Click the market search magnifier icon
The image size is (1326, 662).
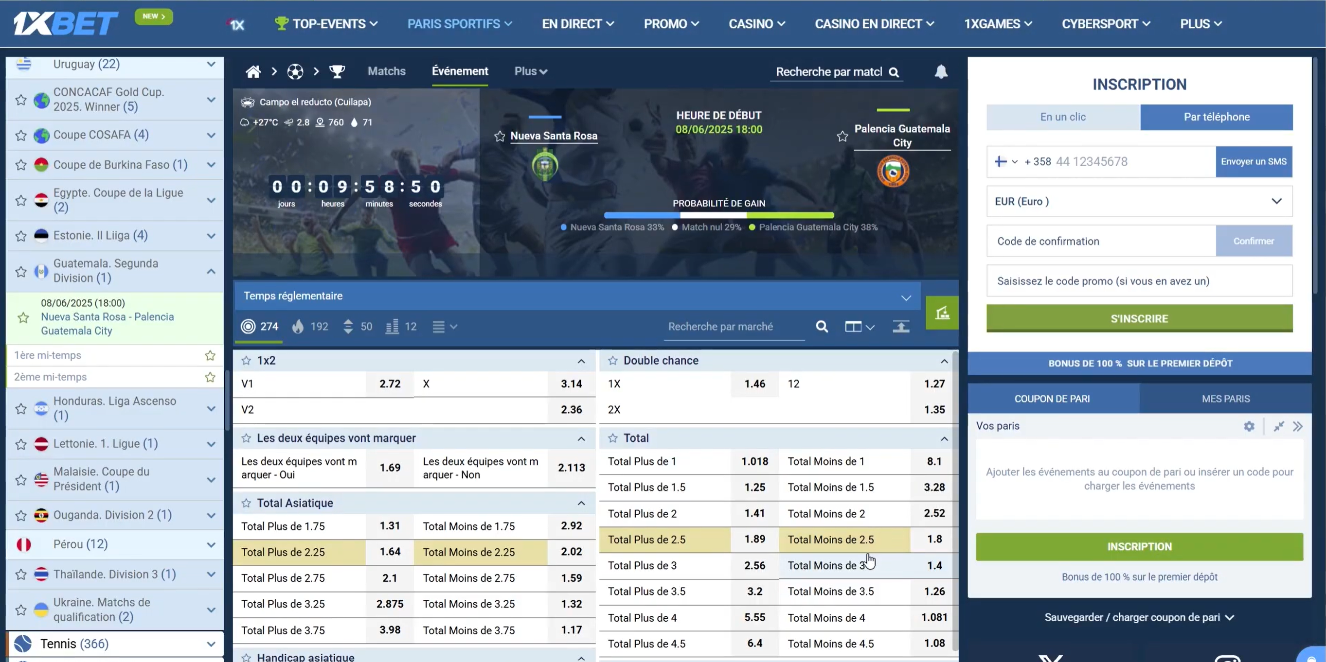(x=822, y=327)
